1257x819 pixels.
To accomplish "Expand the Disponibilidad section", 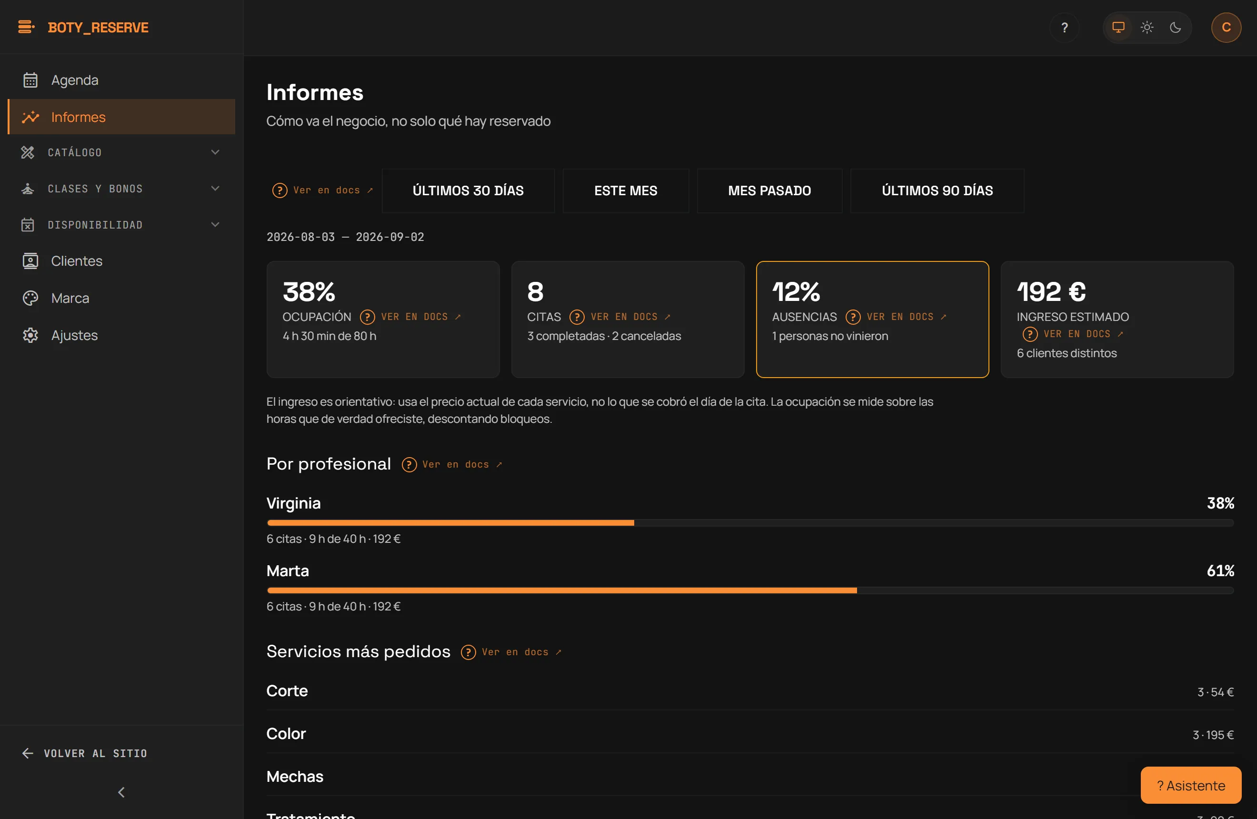I will tap(121, 225).
